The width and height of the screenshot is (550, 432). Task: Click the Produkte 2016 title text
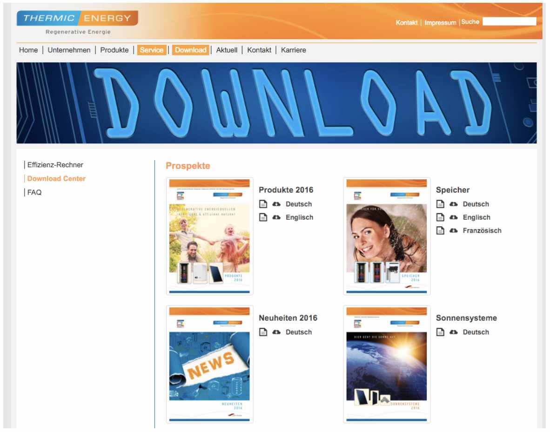coord(286,190)
